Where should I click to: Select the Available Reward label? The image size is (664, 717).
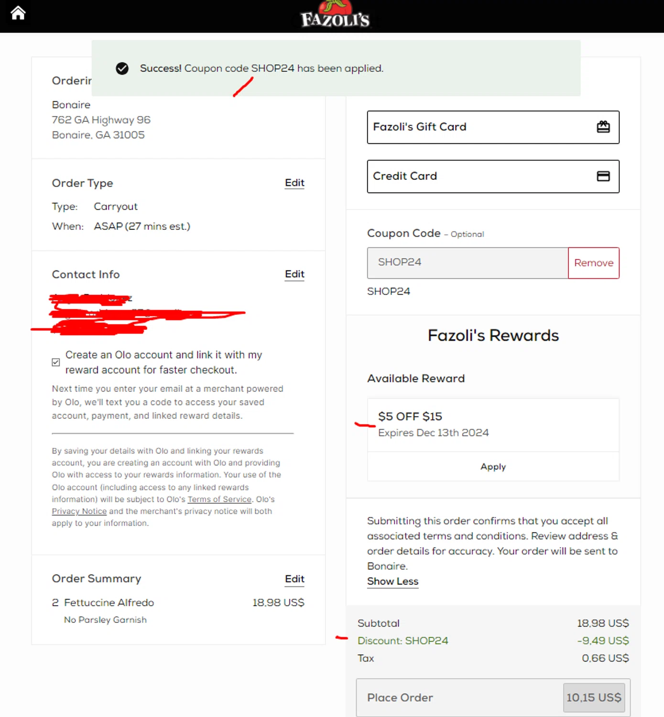click(416, 379)
